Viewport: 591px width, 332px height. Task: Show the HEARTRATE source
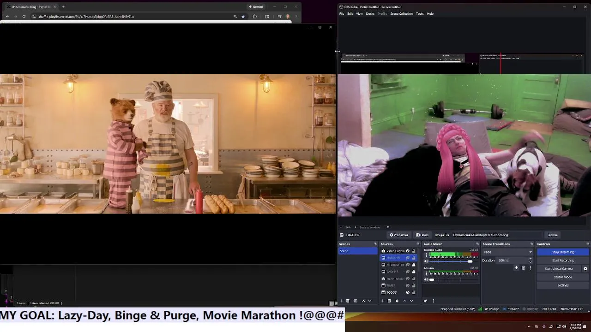click(408, 279)
